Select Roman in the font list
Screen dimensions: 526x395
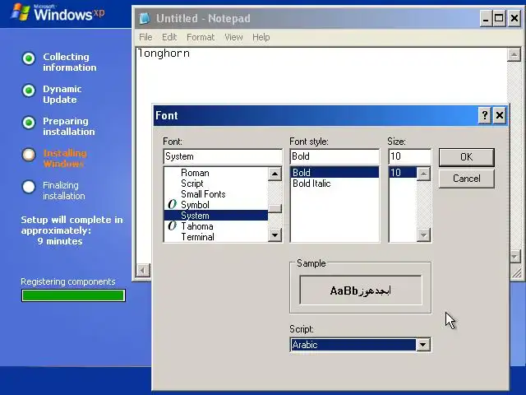pos(195,173)
